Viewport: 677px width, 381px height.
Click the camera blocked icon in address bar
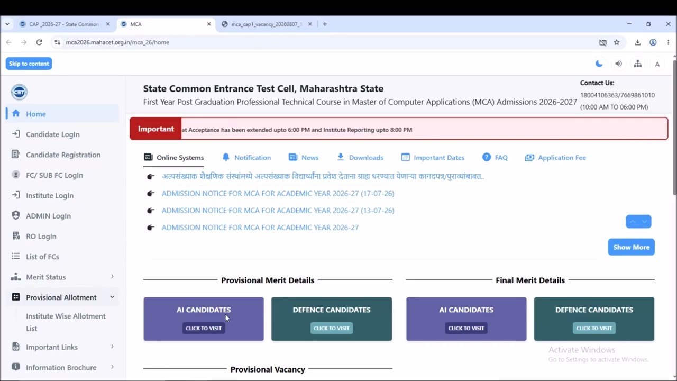pyautogui.click(x=602, y=42)
